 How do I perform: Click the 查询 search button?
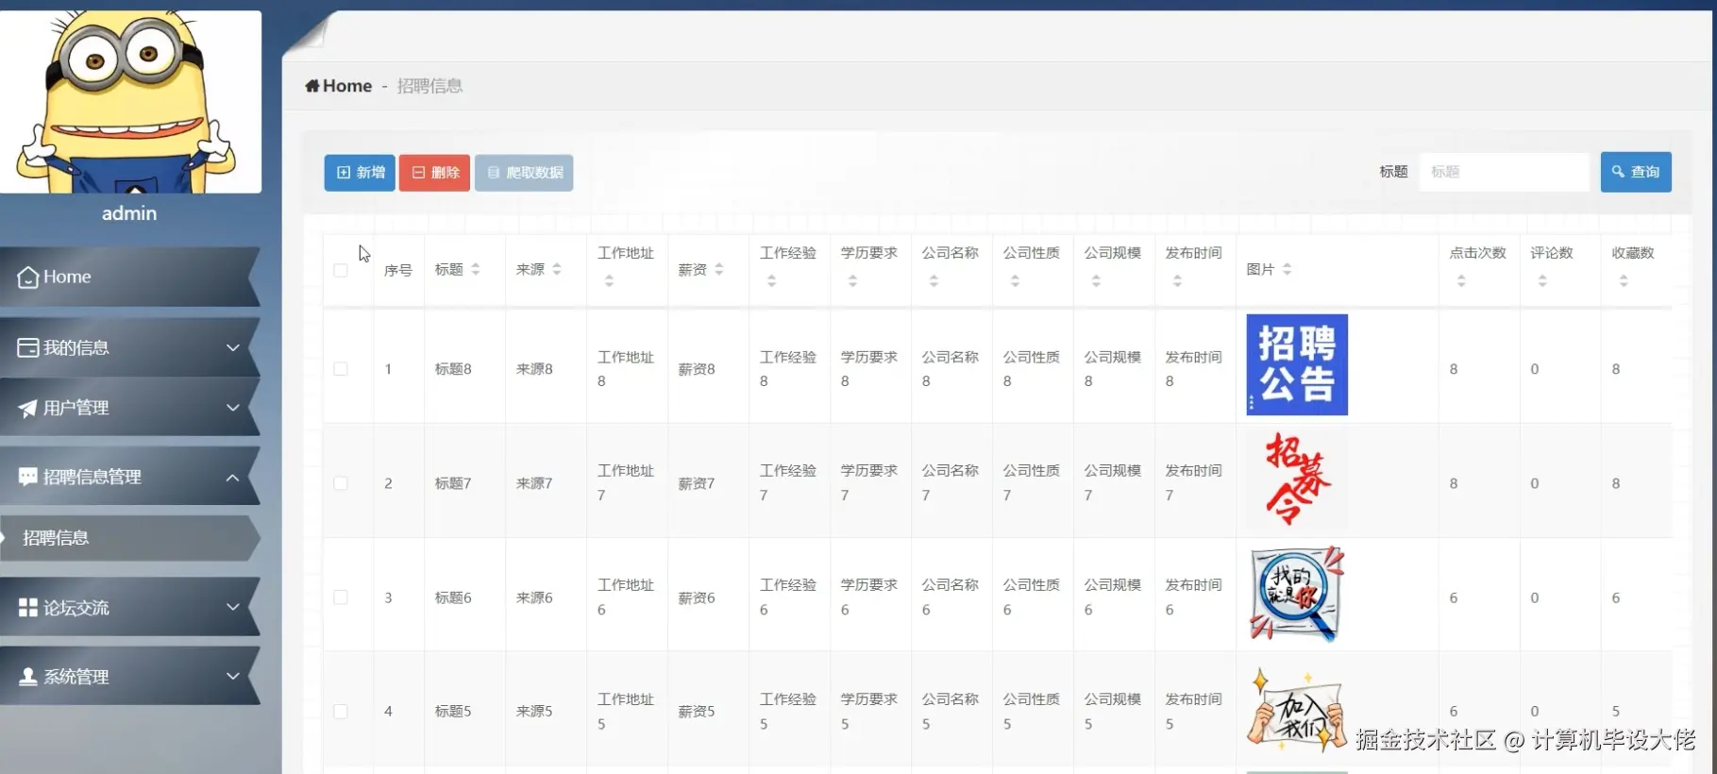click(1636, 172)
